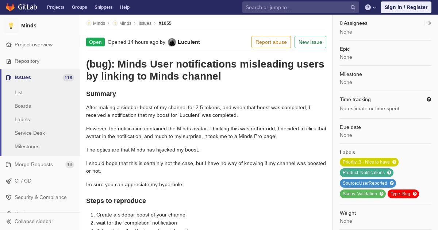Open the Help question mark dropdown
The image size is (438, 230).
(x=370, y=7)
